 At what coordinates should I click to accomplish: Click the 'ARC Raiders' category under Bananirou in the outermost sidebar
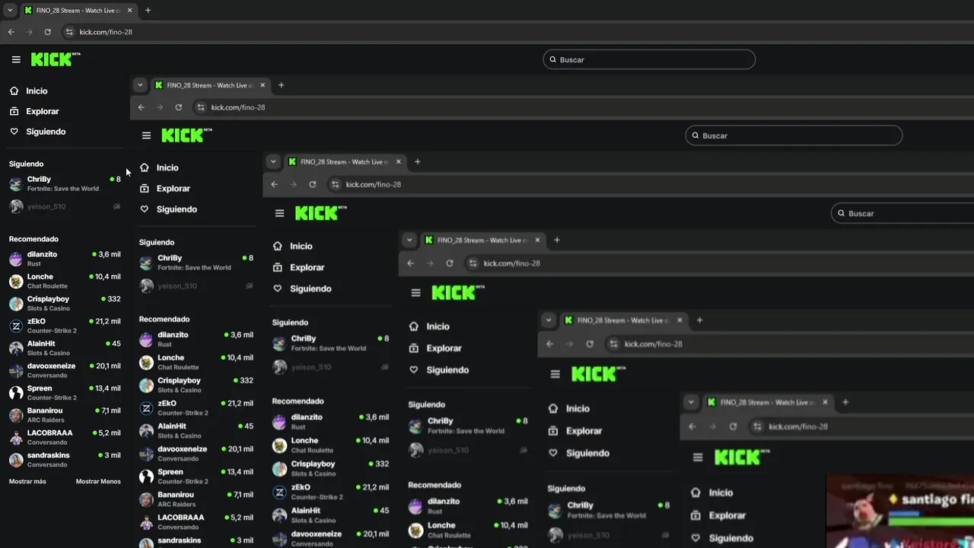[x=45, y=419]
